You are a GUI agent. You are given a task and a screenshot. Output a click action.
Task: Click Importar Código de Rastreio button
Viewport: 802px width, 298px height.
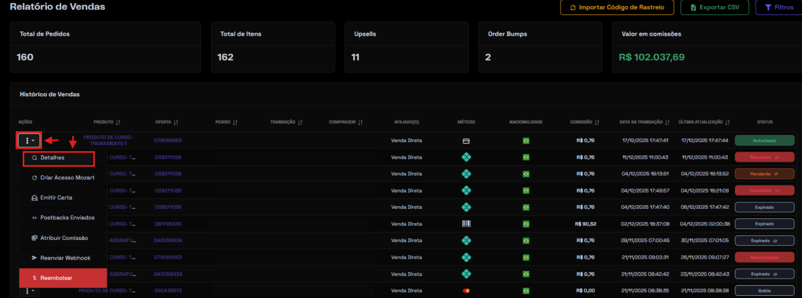(x=617, y=8)
